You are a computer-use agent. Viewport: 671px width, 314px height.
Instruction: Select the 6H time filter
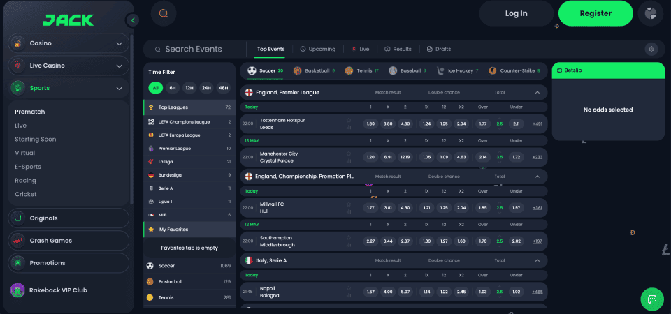tap(173, 88)
